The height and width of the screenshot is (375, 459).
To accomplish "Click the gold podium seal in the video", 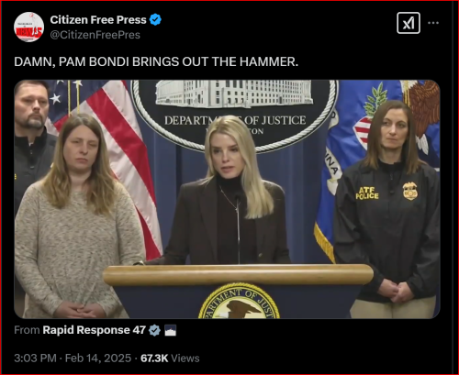I will [x=240, y=301].
